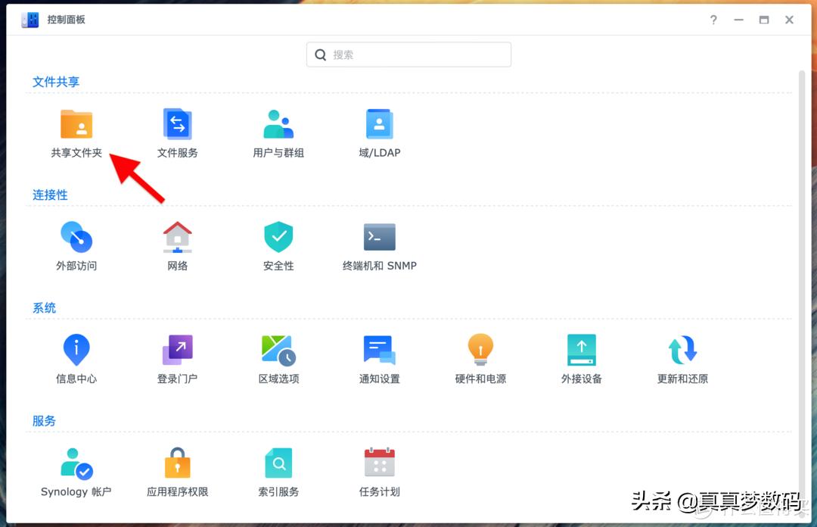This screenshot has width=817, height=527.
Task: Open 应用程序权限 (Application Privileges)
Action: pyautogui.click(x=177, y=469)
